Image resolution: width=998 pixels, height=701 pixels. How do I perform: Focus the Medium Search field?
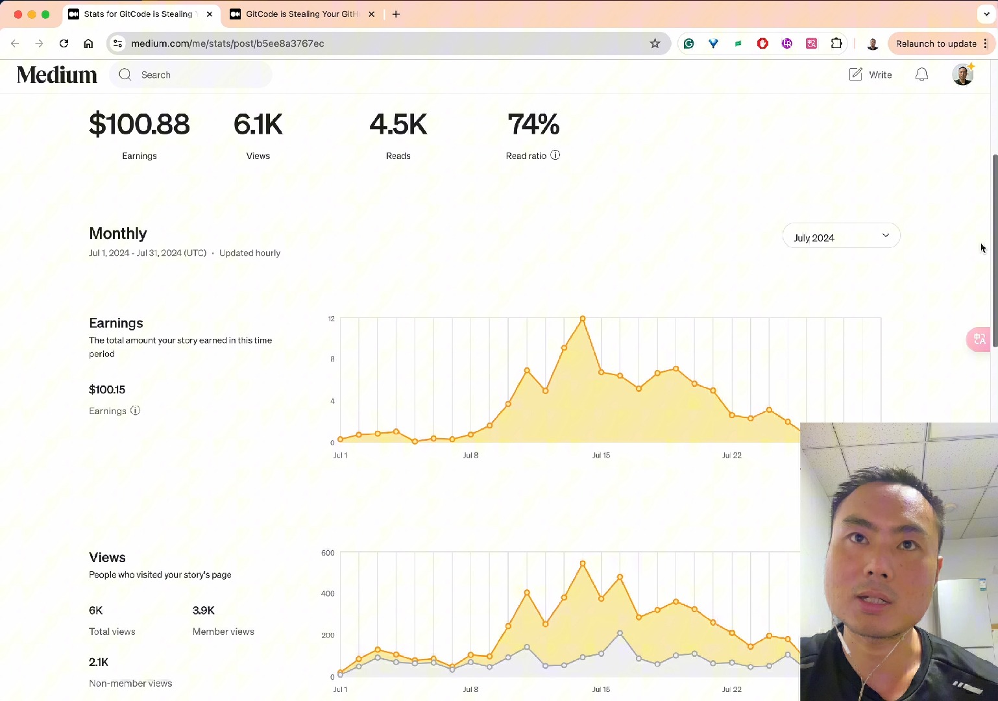tap(191, 75)
